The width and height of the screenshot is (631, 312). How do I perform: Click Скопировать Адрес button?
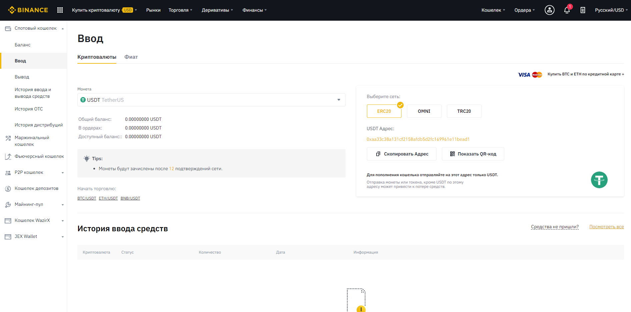click(402, 154)
